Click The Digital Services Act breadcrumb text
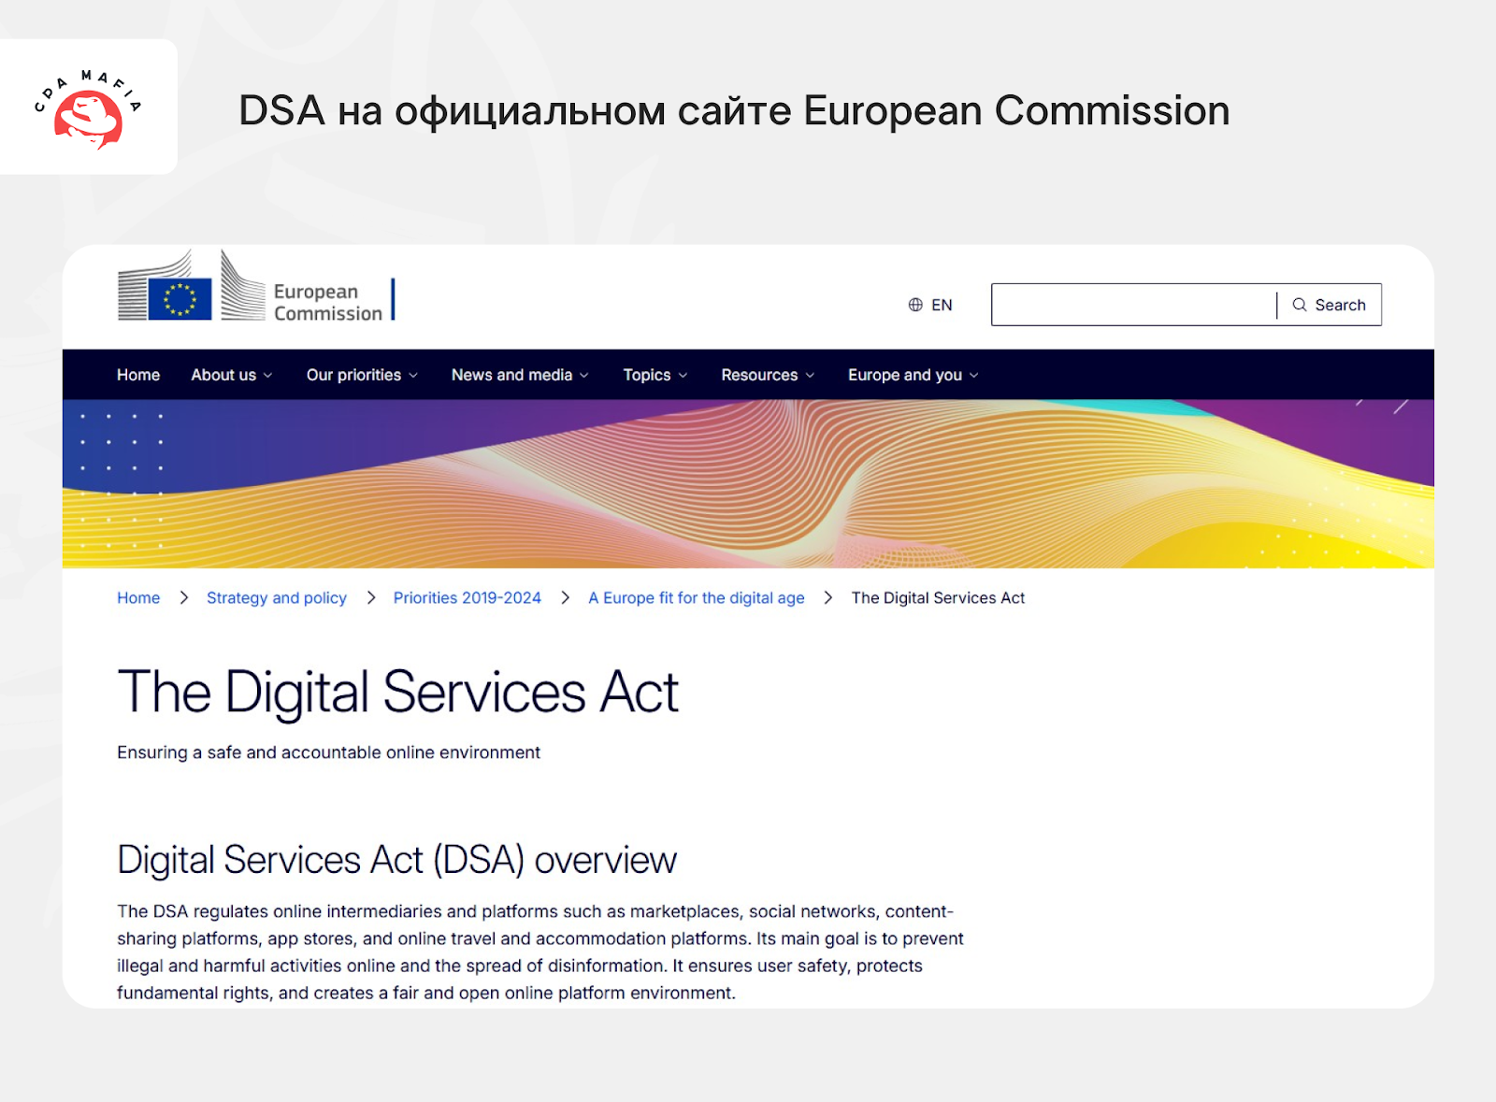Image resolution: width=1496 pixels, height=1102 pixels. (938, 598)
